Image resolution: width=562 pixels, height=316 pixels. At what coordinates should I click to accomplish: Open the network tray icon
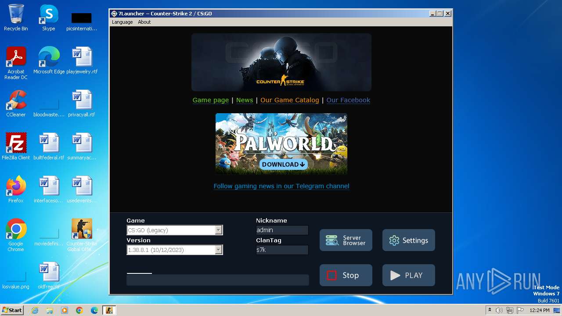coord(509,310)
